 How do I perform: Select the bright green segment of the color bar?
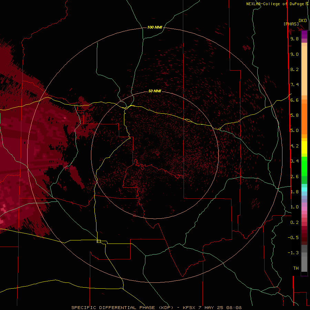[304, 166]
